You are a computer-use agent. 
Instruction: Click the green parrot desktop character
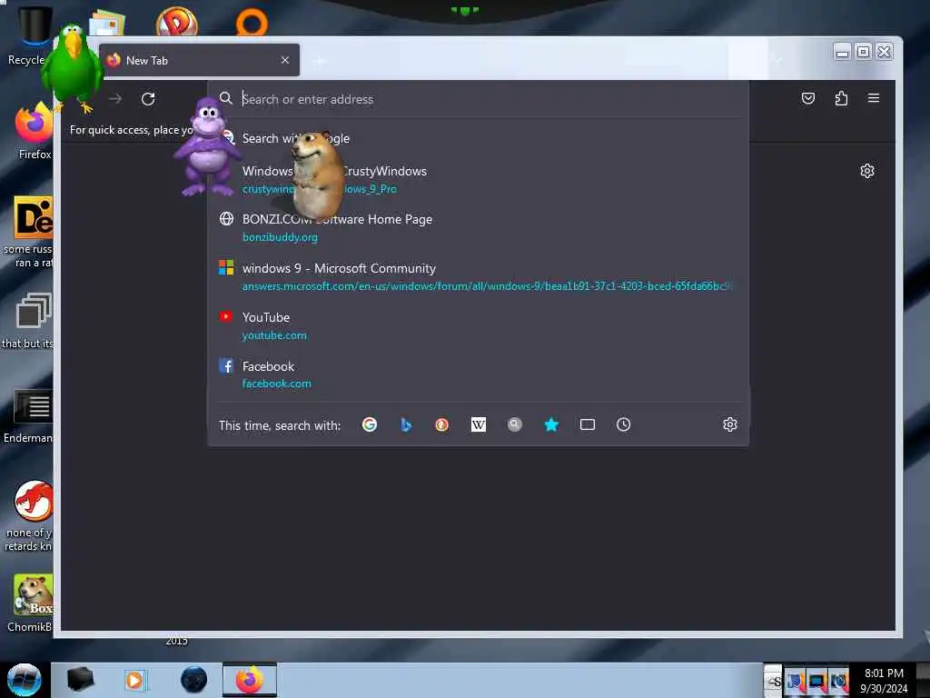tap(73, 67)
